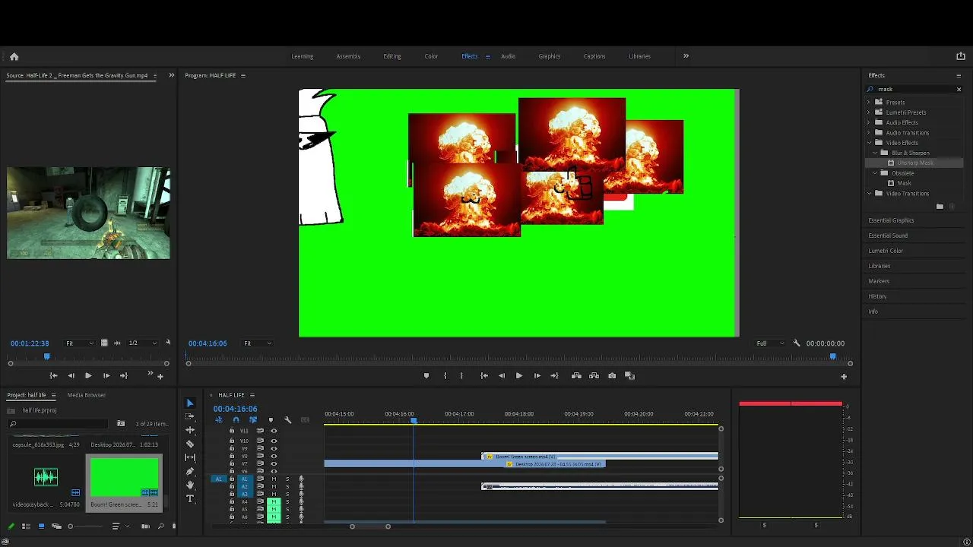Click the Add Marker icon in timeline header
The height and width of the screenshot is (547, 973).
click(x=271, y=420)
